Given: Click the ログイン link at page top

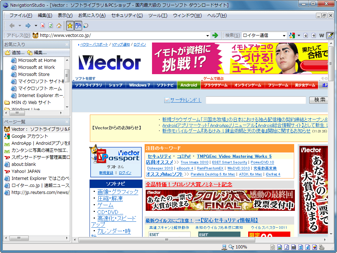Looking at the screenshot, I should 140,45.
